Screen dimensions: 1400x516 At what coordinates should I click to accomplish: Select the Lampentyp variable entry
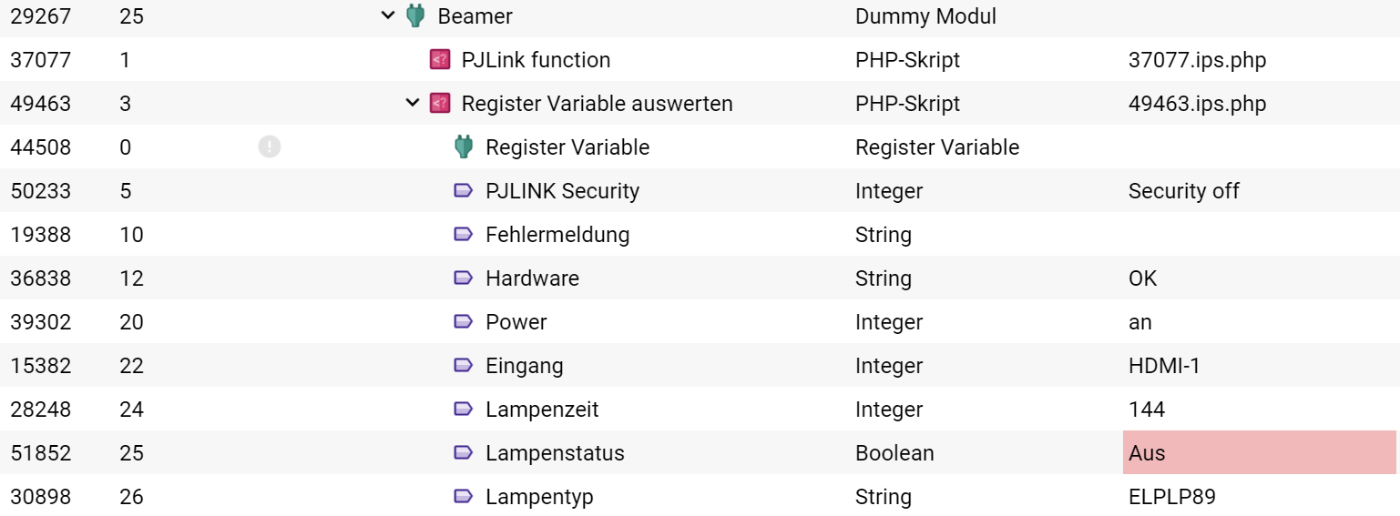[539, 497]
